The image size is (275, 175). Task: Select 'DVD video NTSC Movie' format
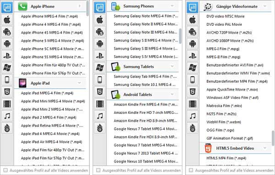click(x=225, y=16)
